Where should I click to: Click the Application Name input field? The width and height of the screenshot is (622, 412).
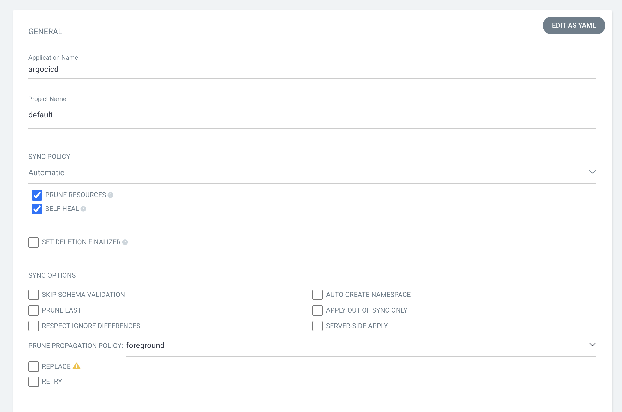[312, 69]
